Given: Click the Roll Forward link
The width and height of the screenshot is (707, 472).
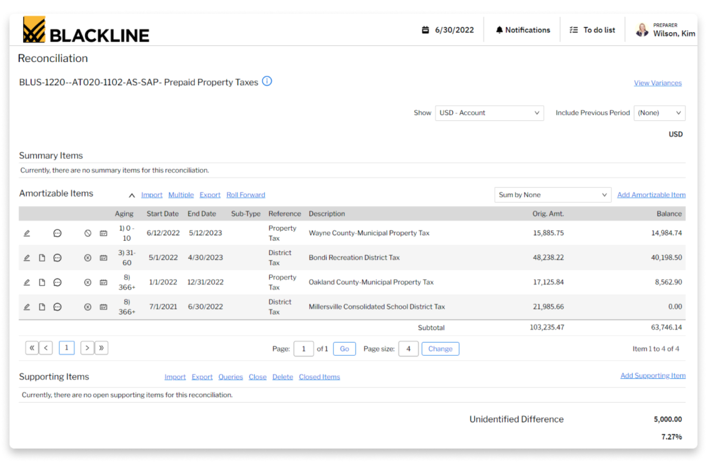Looking at the screenshot, I should (x=246, y=195).
